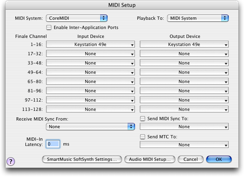244x177 pixels.
Task: Open Output Device dropdown for channels 17-32
Action: [x=184, y=54]
